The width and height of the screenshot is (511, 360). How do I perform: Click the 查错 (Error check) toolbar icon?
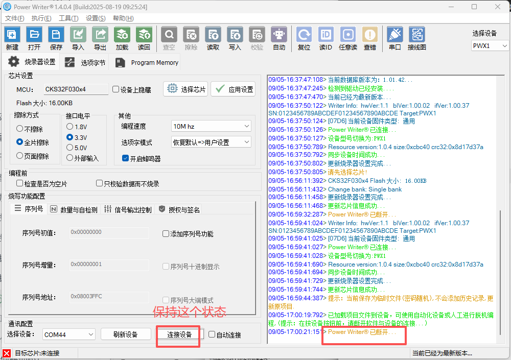(x=370, y=35)
